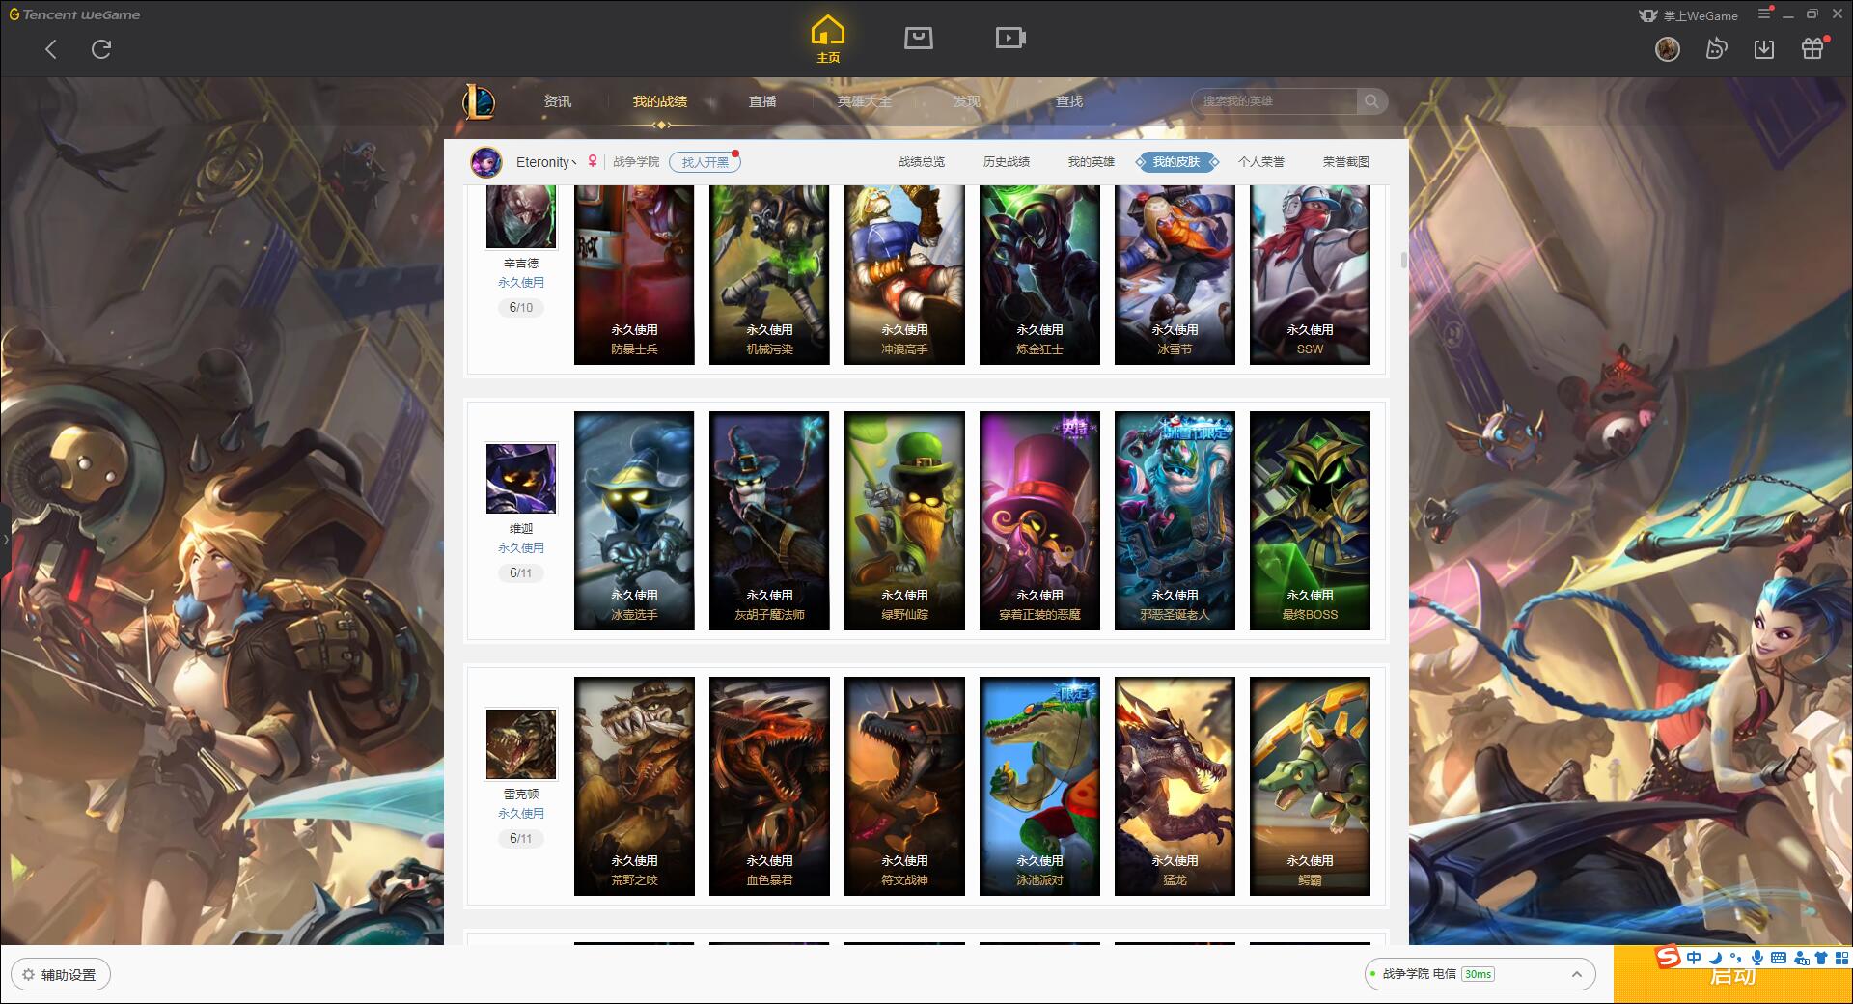The height and width of the screenshot is (1004, 1853).
Task: Open the 冰雪节 skin card
Action: coord(1175,275)
